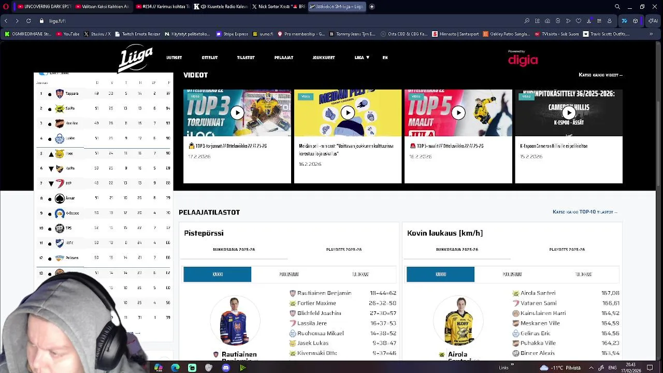Screen dimensions: 663x373
Task: Open a new browser tab
Action: [x=372, y=7]
